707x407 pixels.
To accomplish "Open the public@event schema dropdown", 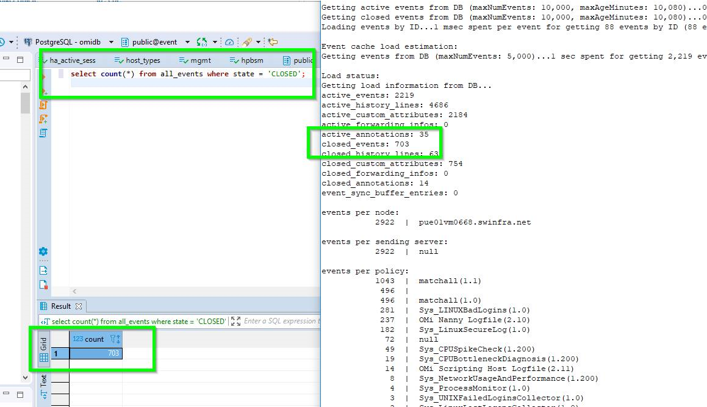I will 186,40.
